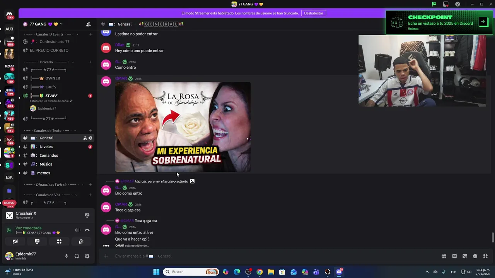Open Discord help question mark

[457, 4]
